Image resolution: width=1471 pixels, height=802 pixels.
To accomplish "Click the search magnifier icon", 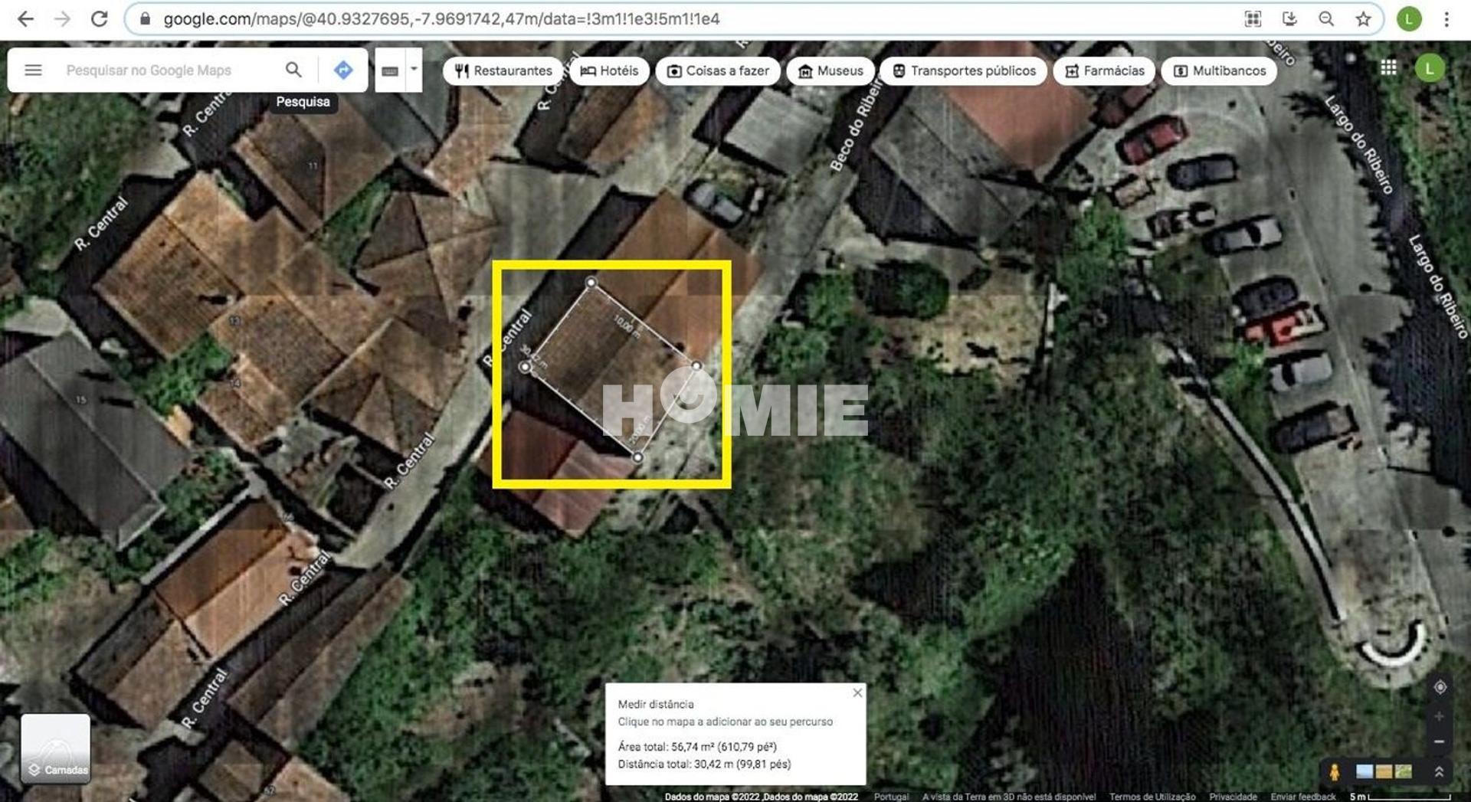I will (x=293, y=70).
